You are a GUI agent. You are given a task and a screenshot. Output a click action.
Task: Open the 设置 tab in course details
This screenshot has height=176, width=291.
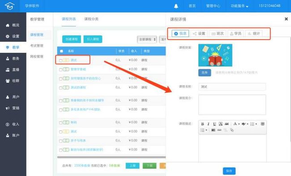(x=199, y=34)
